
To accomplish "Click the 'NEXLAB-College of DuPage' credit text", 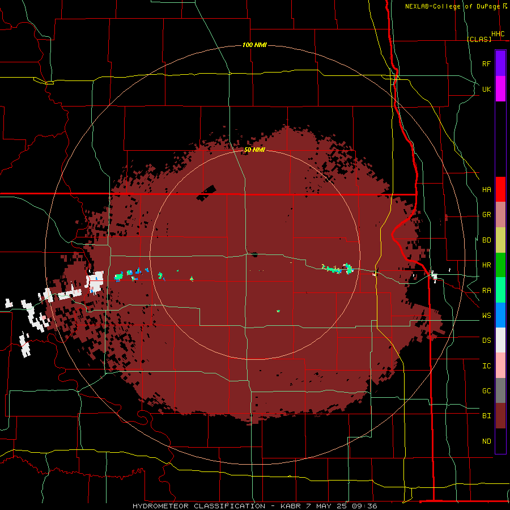I will click(x=452, y=6).
